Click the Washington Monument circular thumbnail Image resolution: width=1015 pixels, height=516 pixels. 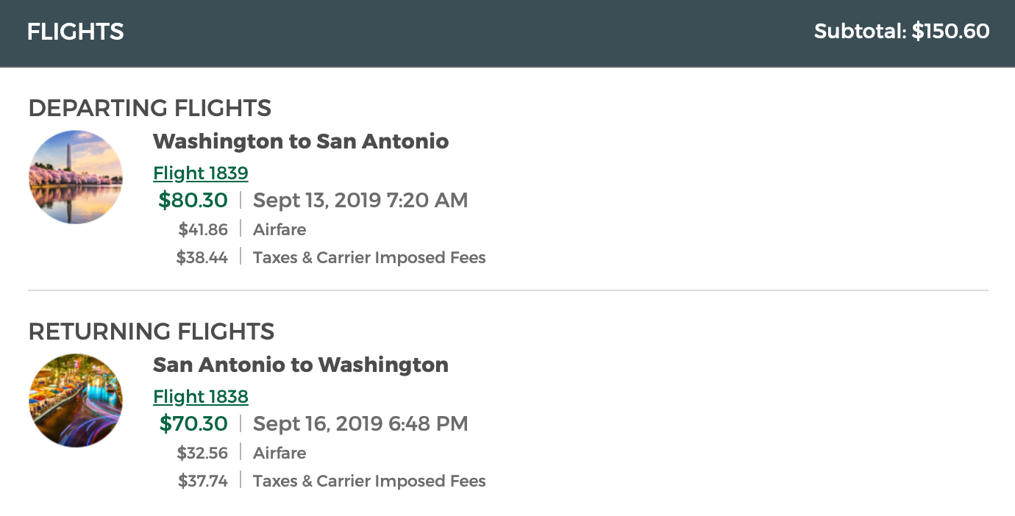[x=76, y=177]
